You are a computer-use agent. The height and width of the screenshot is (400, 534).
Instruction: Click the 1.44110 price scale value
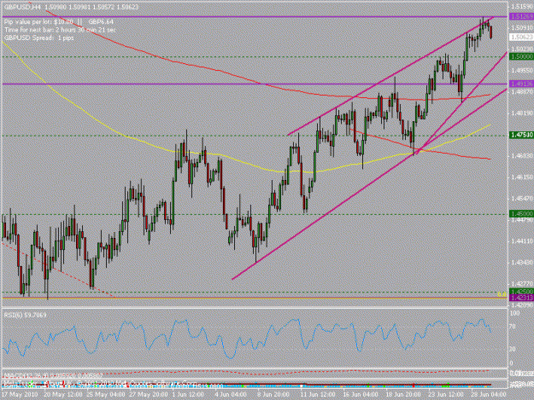523,241
